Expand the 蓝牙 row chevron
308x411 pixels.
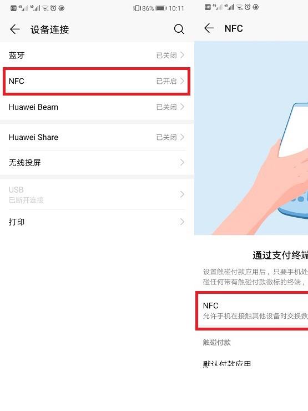[x=182, y=55]
